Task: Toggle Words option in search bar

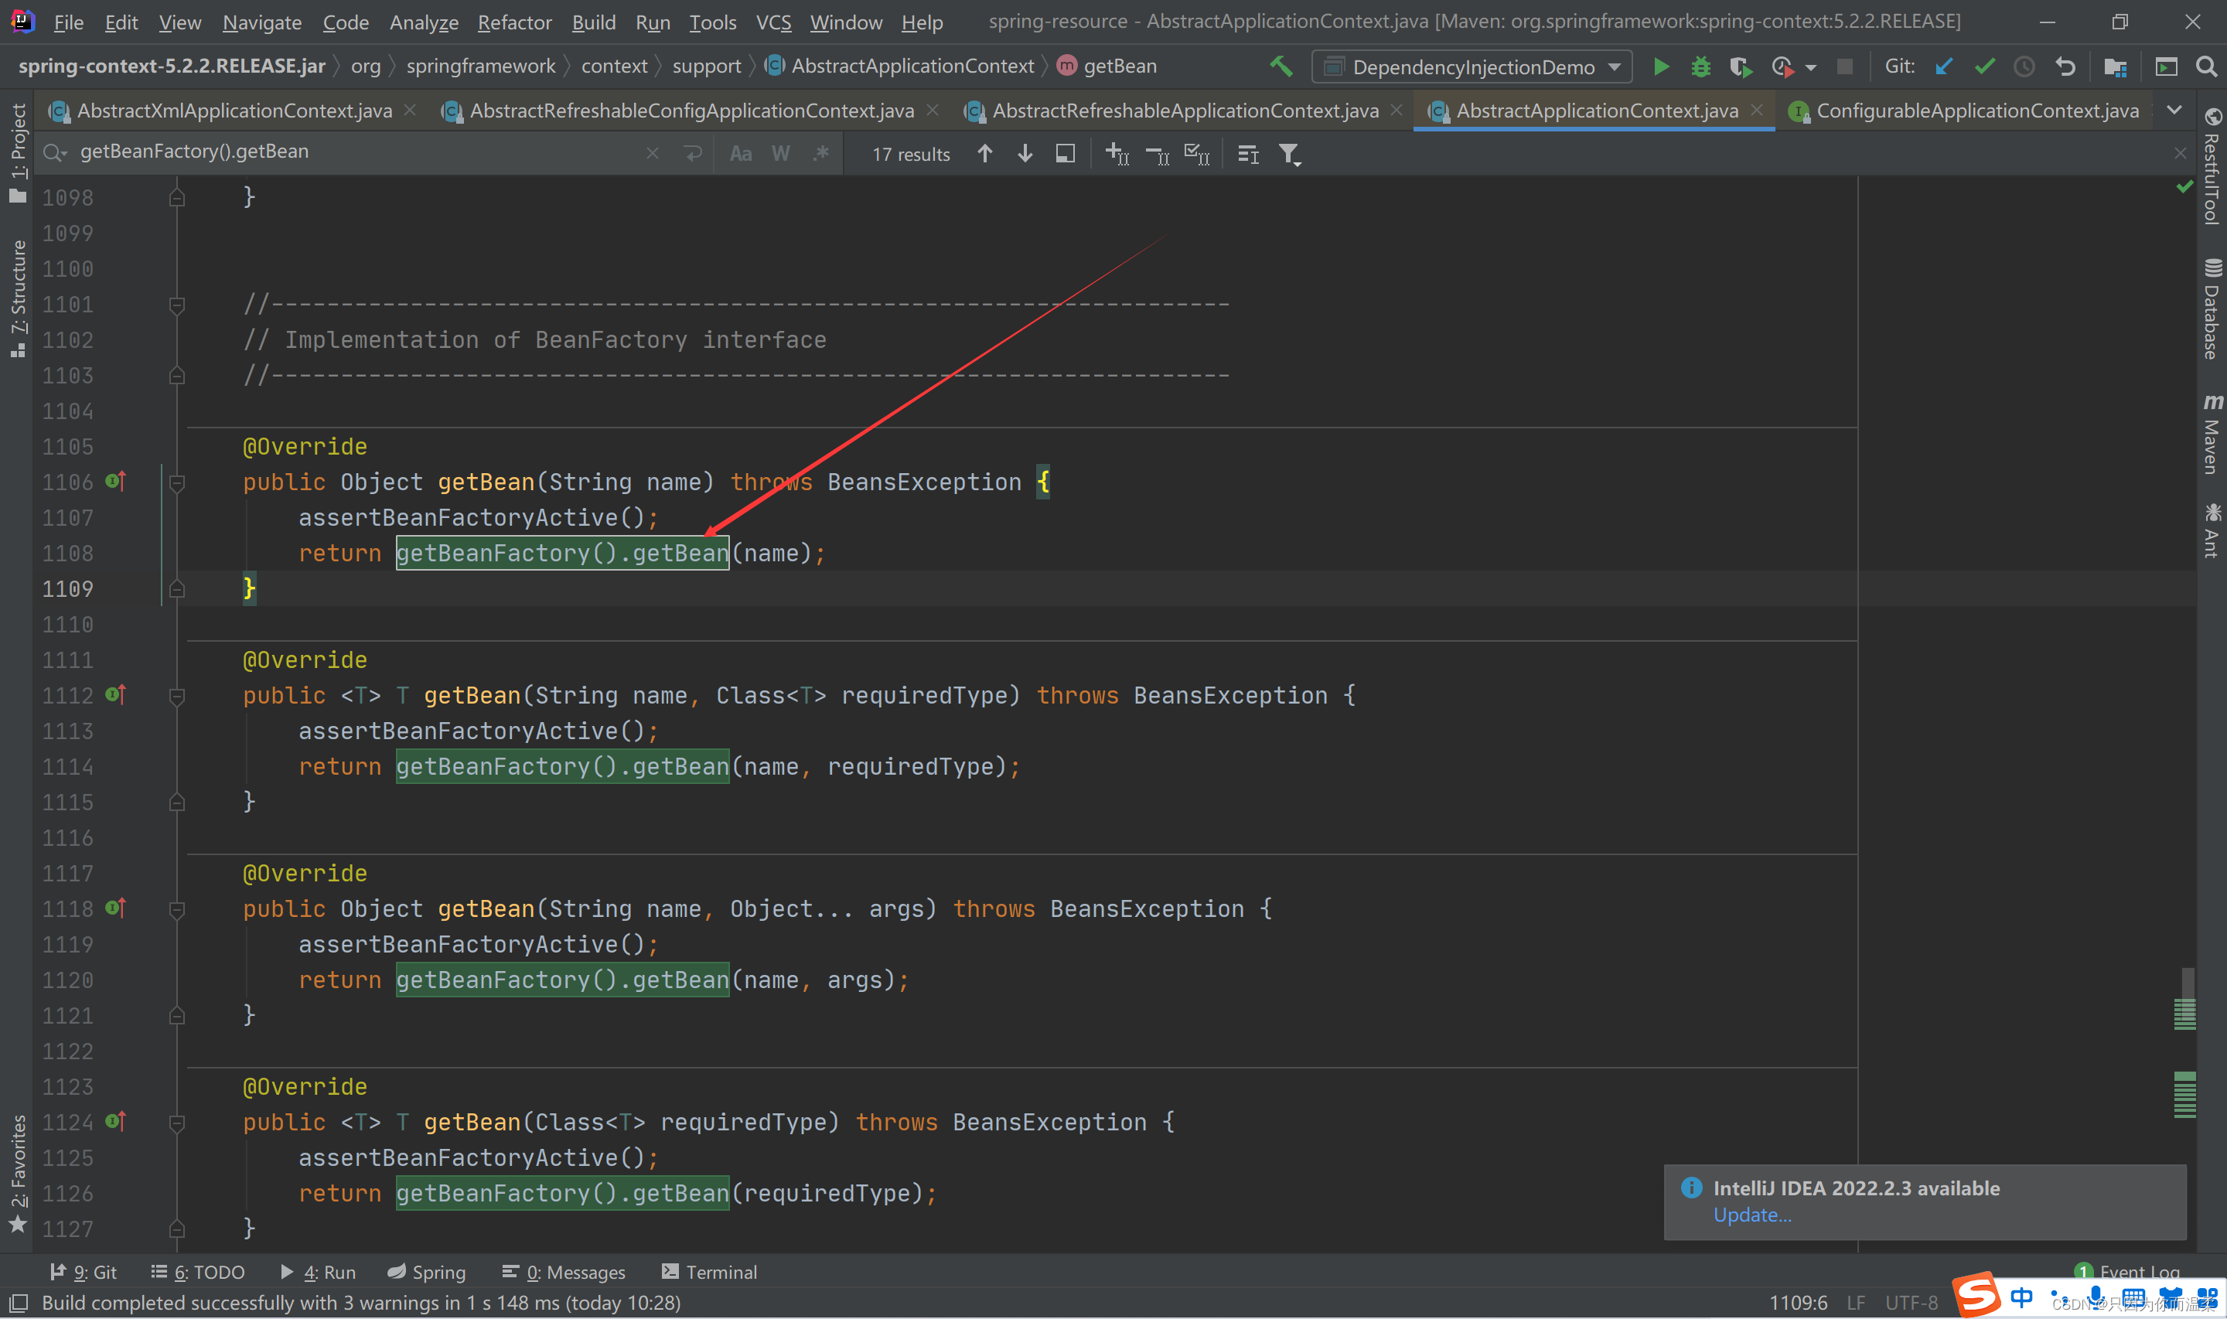Action: (780, 154)
